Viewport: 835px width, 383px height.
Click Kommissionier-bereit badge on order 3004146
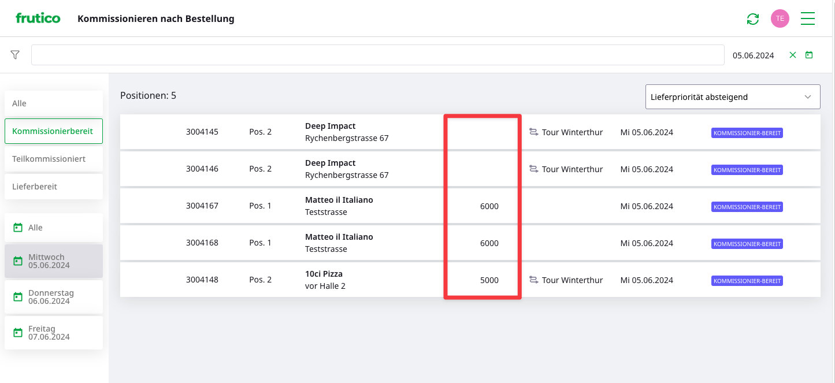click(747, 170)
